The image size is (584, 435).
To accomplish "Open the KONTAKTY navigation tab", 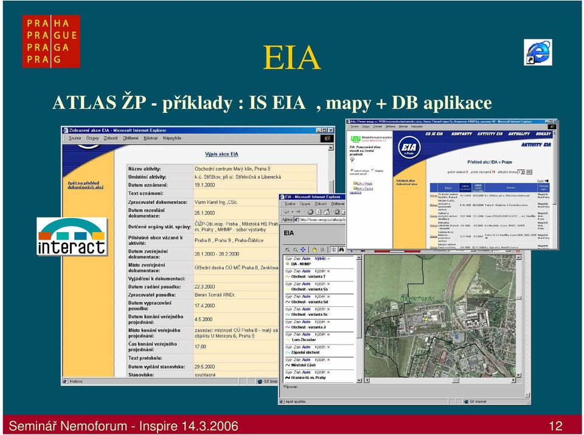I will coord(462,134).
